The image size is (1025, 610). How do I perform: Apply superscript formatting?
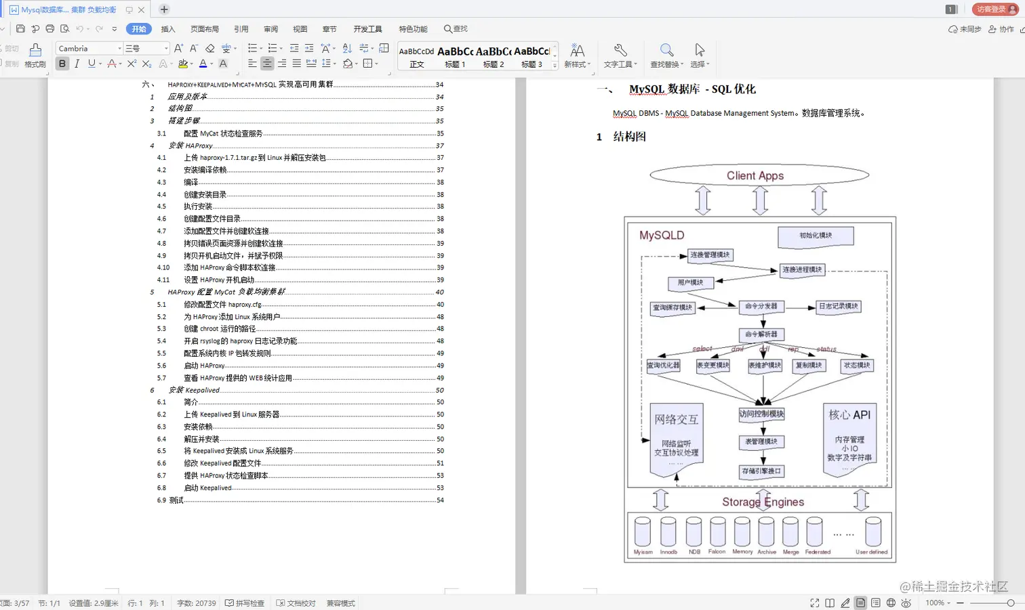click(132, 64)
